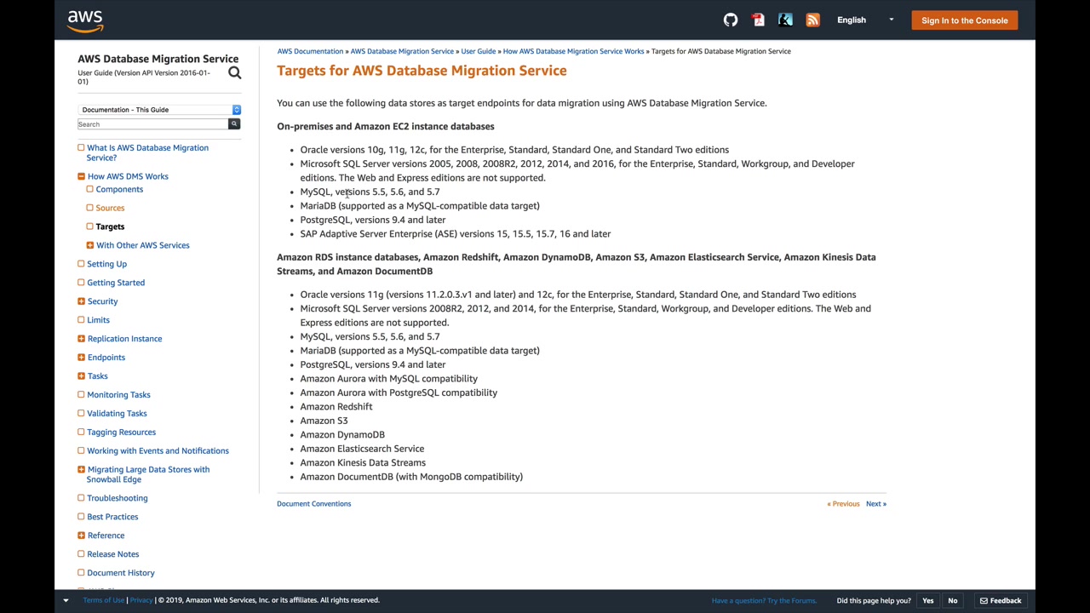1090x613 pixels.
Task: Open the Validating Tasks page
Action: point(117,414)
